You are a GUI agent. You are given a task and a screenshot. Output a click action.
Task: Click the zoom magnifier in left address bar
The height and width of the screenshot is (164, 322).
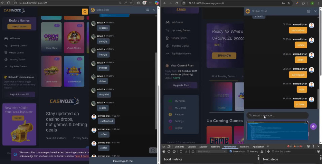(x=120, y=3)
